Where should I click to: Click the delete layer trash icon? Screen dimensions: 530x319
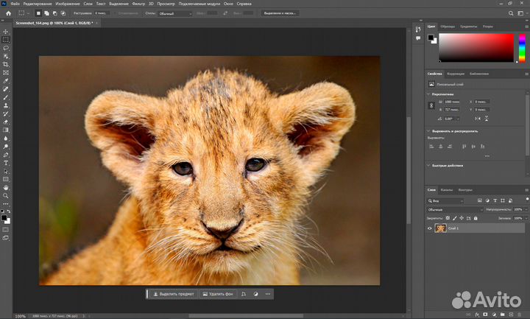coord(520,315)
